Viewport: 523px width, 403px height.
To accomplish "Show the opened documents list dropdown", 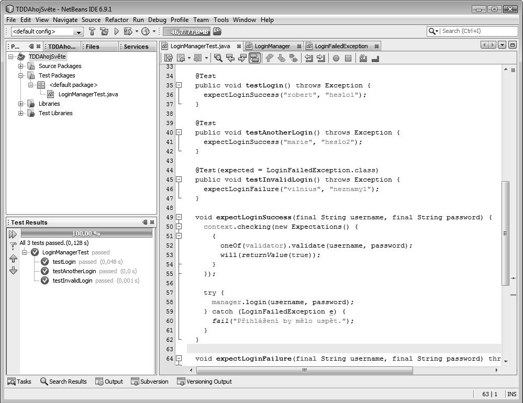I will click(x=502, y=44).
